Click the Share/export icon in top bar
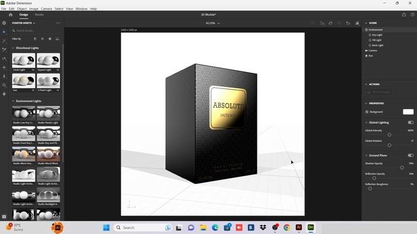Viewport: 417px width, 234px height. [404, 14]
